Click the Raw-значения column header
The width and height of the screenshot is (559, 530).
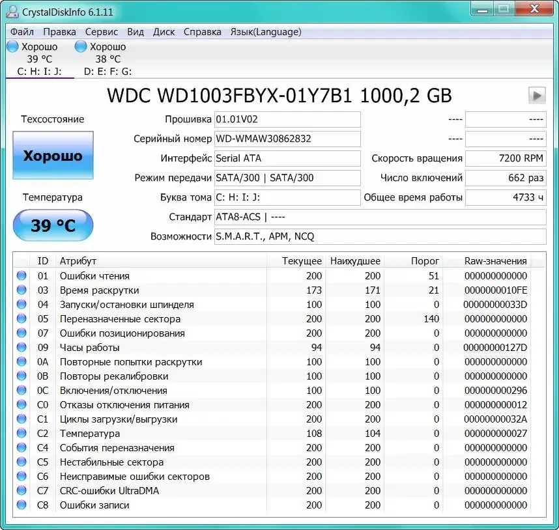(x=487, y=260)
